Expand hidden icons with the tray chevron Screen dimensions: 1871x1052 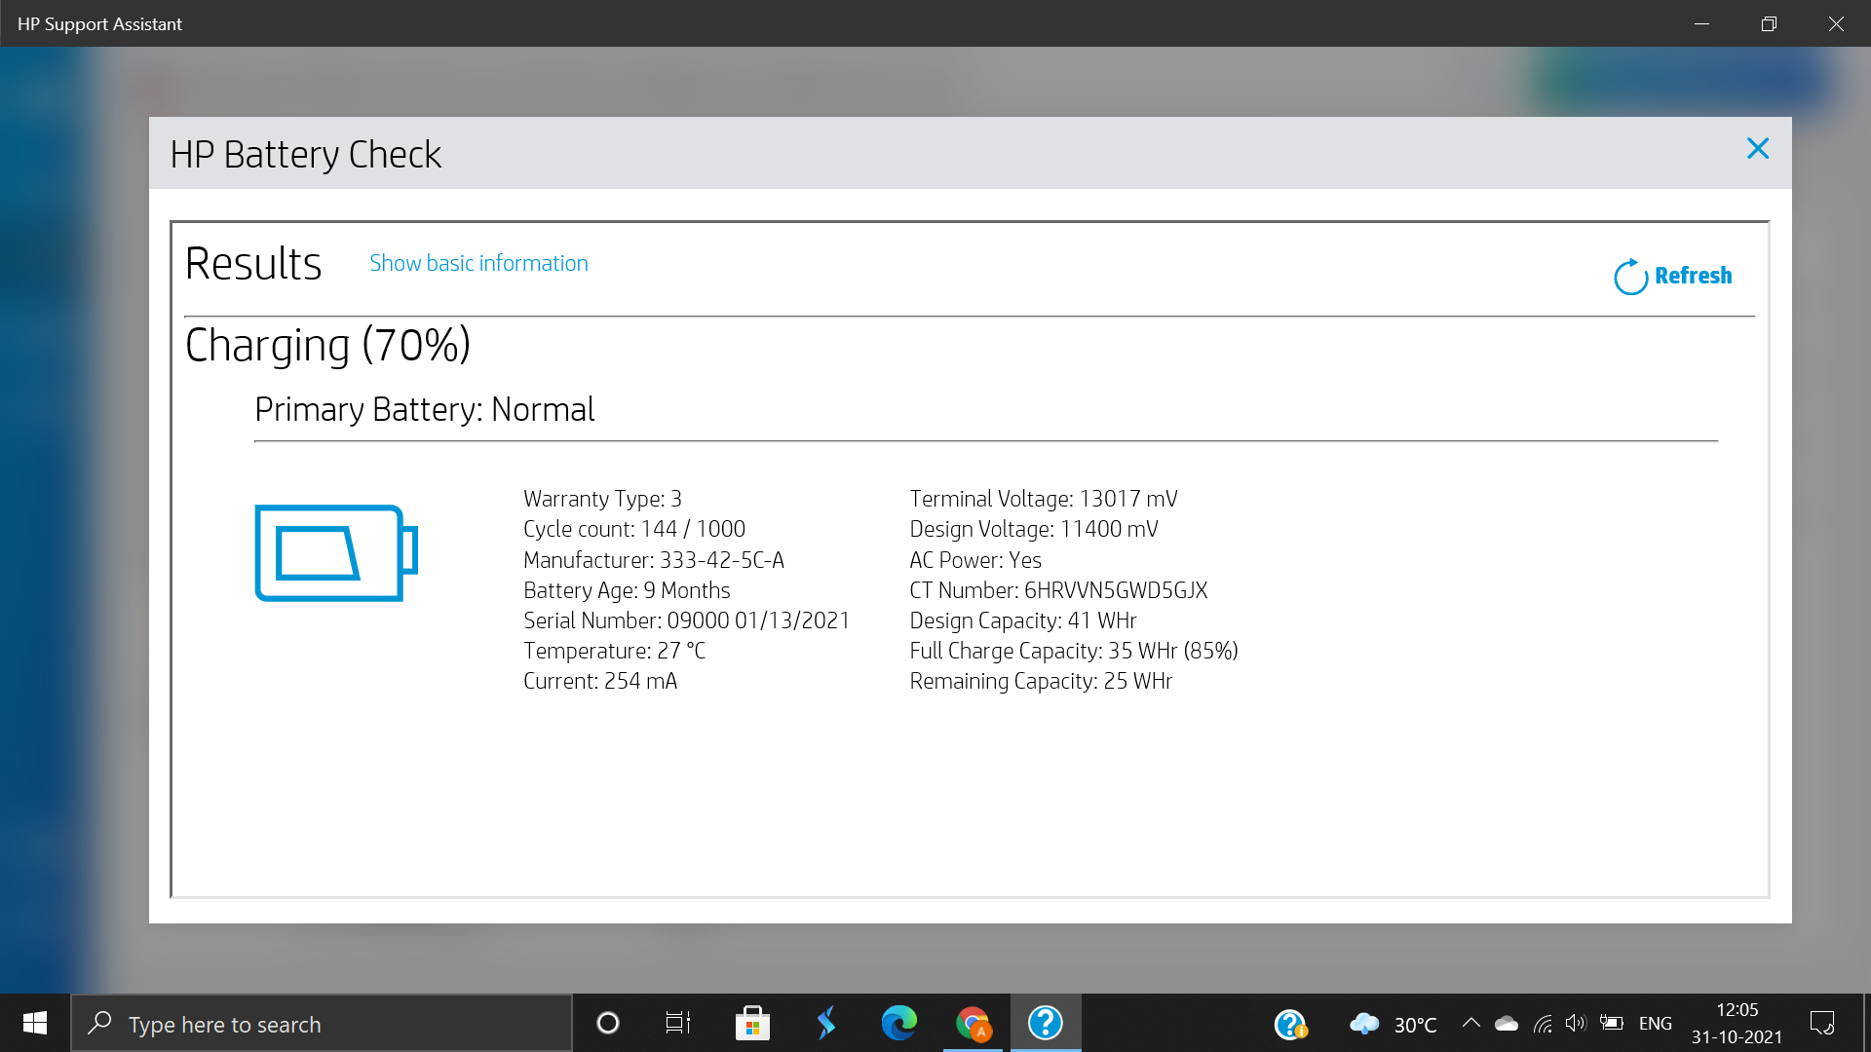tap(1472, 1024)
